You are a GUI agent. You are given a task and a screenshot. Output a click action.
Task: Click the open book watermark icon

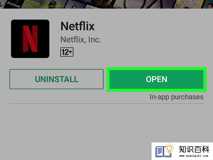point(163,152)
